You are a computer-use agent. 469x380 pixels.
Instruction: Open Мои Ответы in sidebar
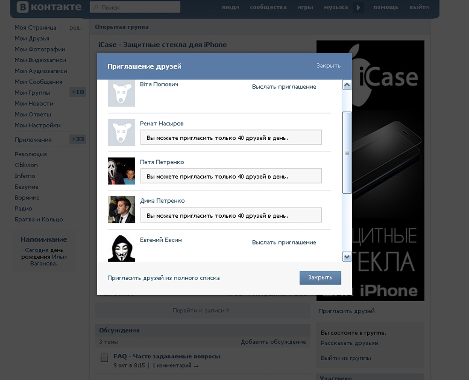(33, 114)
